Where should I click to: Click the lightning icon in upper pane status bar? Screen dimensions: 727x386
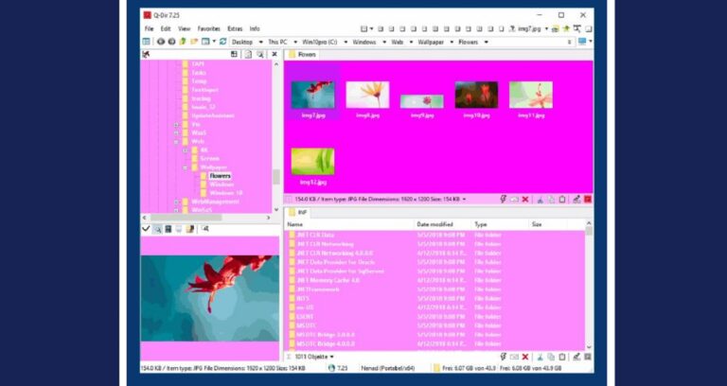pos(502,200)
